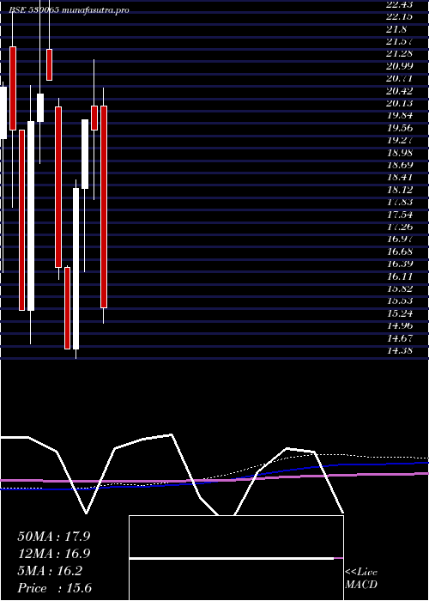
Task: Select the Price : 15.6 readout
Action: tap(54, 588)
